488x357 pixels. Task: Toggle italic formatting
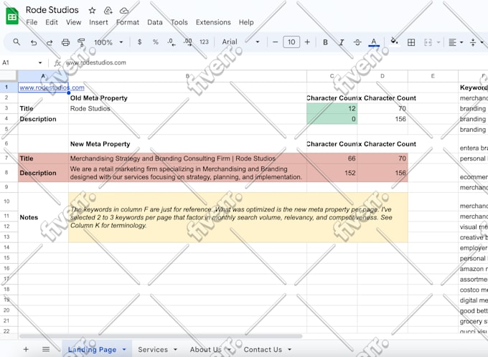pos(342,42)
